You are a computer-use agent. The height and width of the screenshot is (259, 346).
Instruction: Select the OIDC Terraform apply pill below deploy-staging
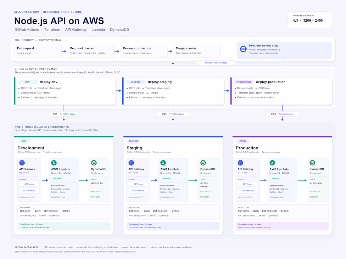pyautogui.click(x=173, y=114)
